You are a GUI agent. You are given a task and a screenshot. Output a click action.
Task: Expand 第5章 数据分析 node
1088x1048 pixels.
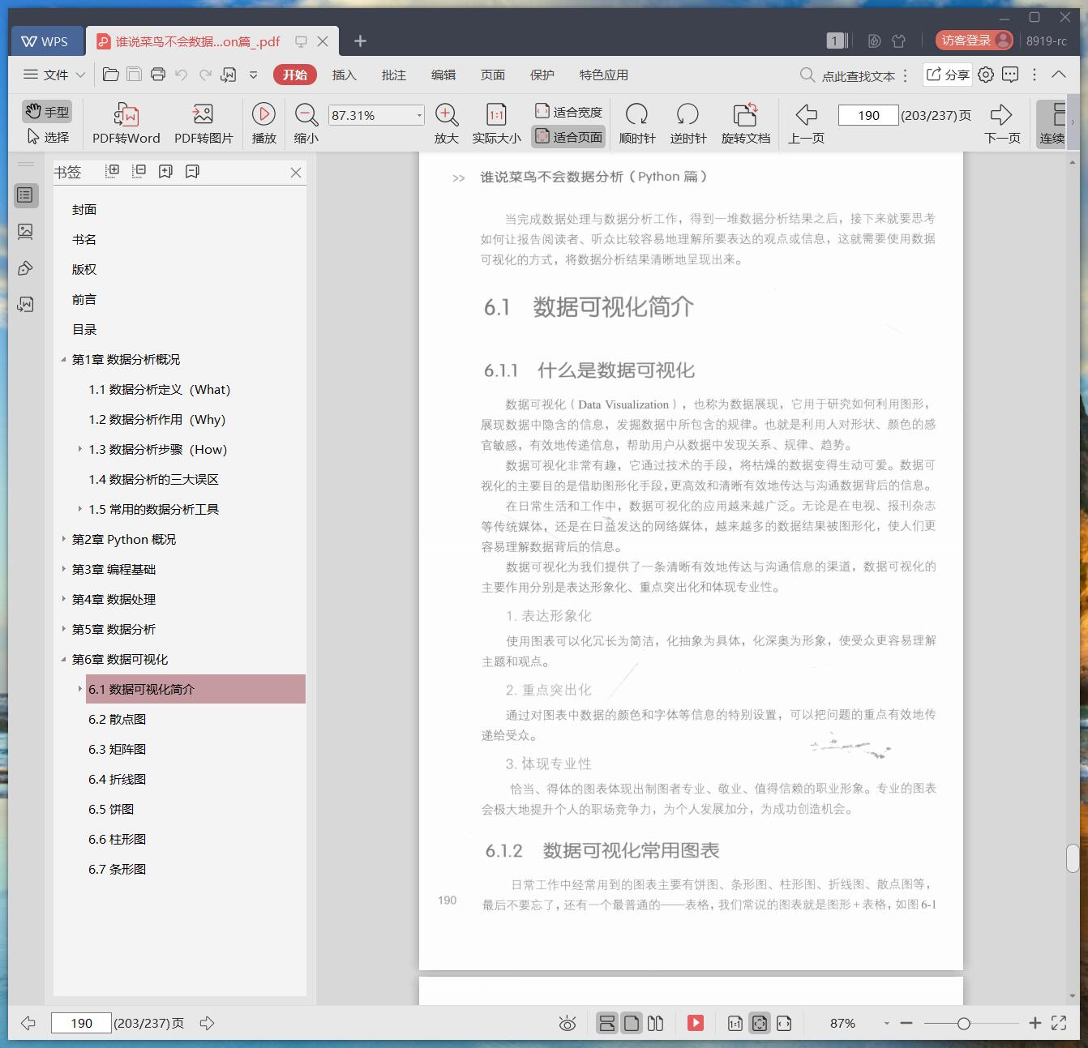(x=63, y=629)
